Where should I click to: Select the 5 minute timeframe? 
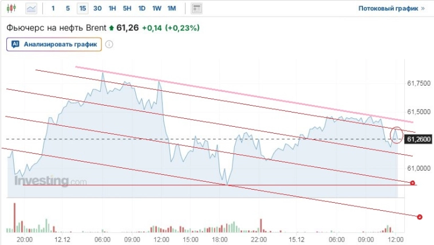tap(68, 9)
